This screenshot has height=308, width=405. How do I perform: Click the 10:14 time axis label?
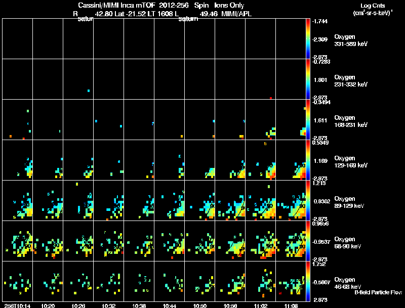(17, 306)
